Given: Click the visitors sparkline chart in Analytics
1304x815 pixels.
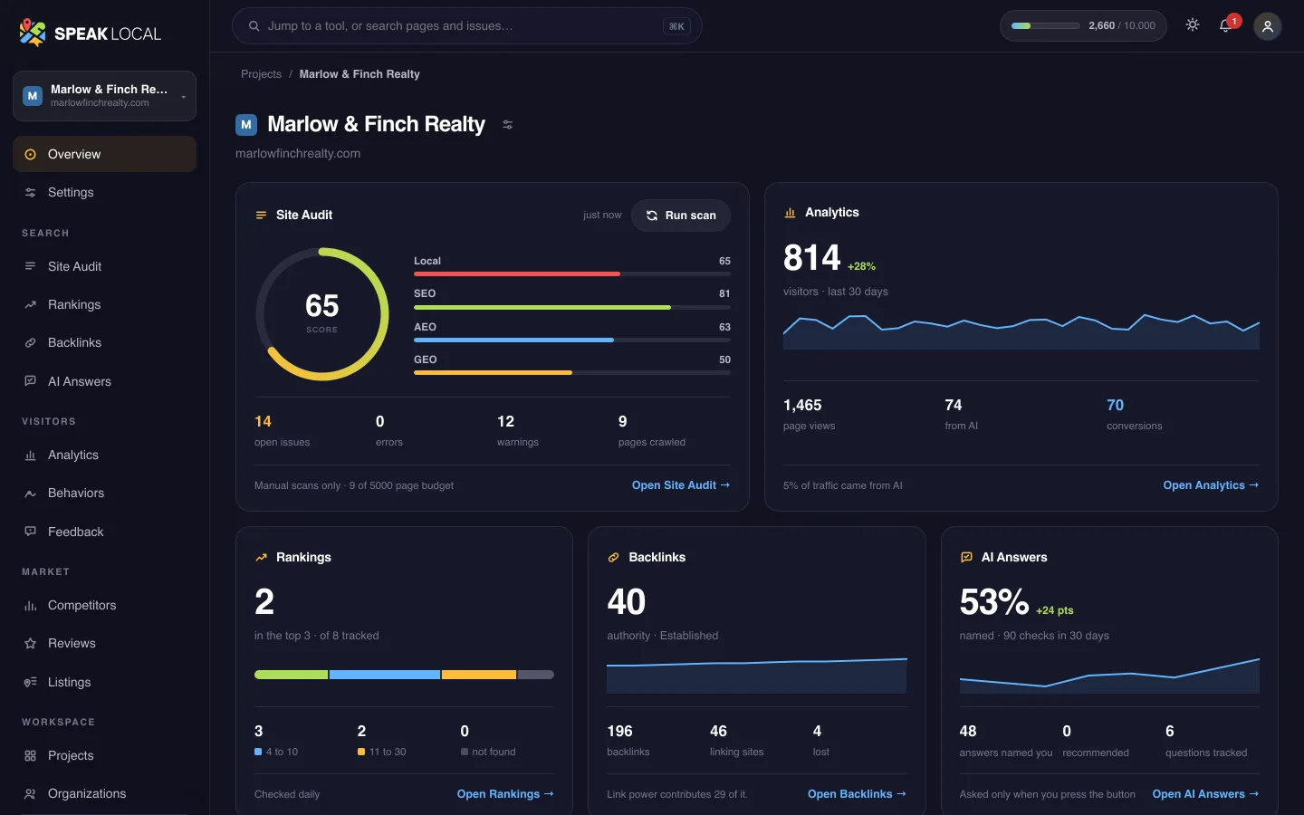Looking at the screenshot, I should point(1021,331).
